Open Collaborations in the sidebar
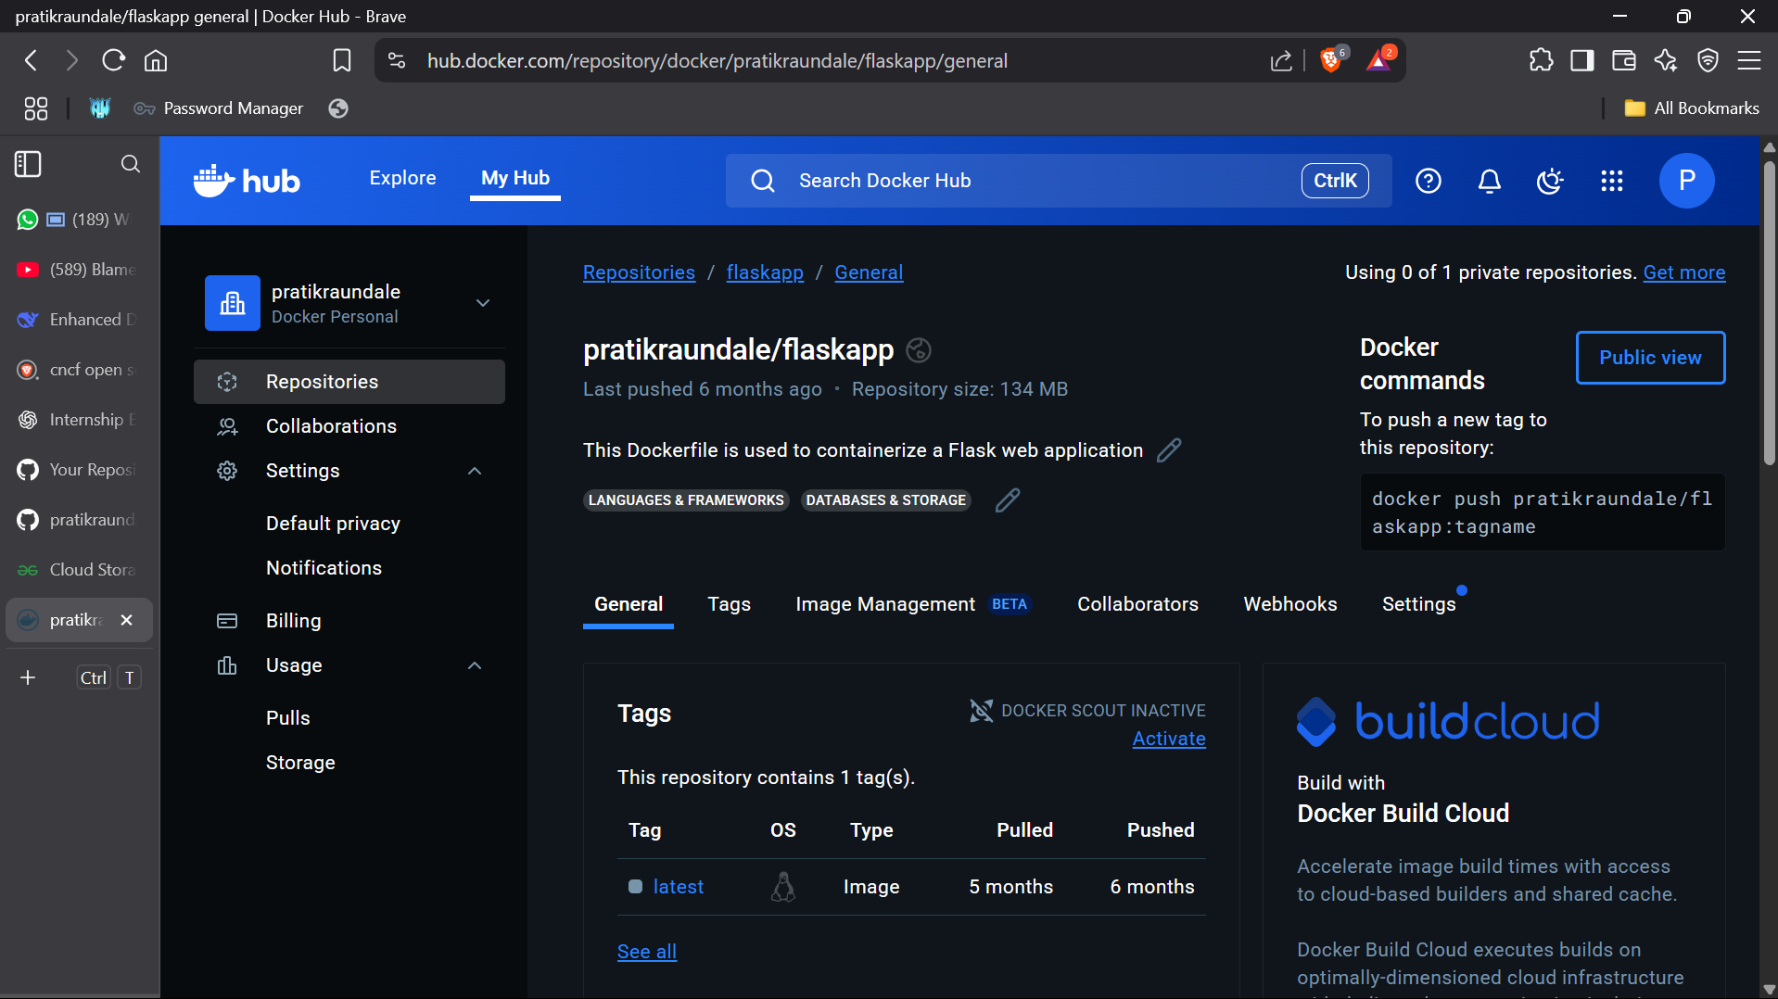This screenshot has height=999, width=1778. [349, 426]
